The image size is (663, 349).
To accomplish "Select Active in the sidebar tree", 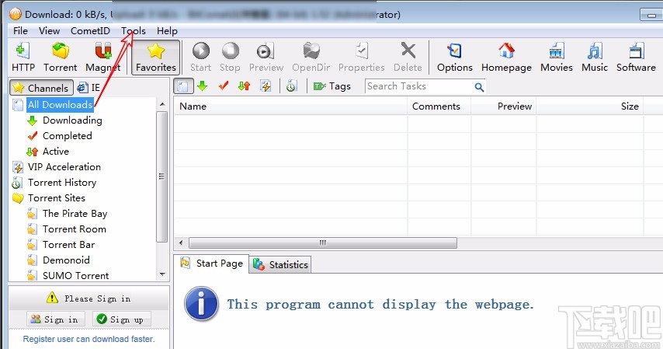I will (x=55, y=152).
